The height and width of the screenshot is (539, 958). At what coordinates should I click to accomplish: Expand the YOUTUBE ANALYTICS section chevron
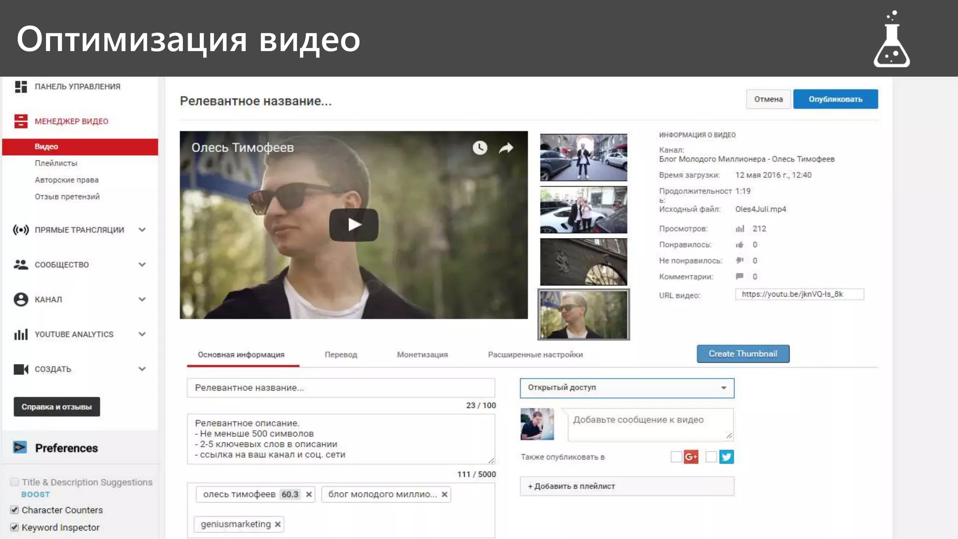[x=142, y=334]
